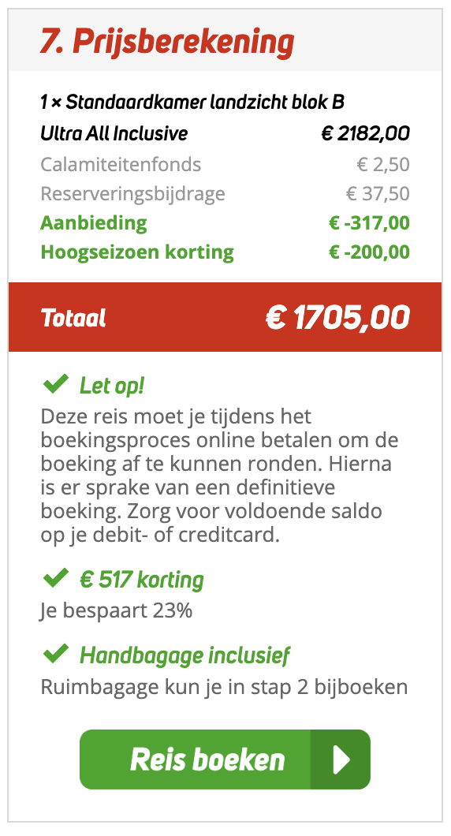The image size is (451, 836).
Task: Click the € -317,00 discount amount
Action: pyautogui.click(x=369, y=223)
